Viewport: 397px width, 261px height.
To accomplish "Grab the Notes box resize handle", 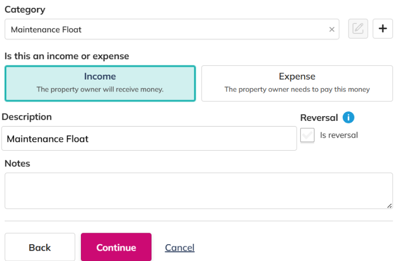I will tap(389, 206).
